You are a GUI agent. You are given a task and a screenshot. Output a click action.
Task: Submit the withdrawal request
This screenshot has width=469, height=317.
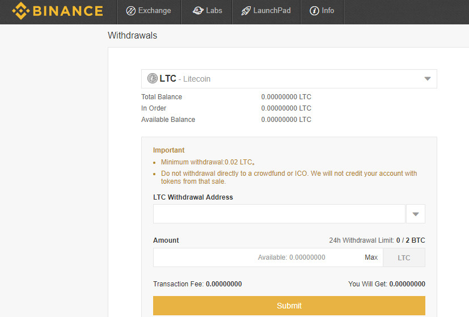[x=289, y=306]
